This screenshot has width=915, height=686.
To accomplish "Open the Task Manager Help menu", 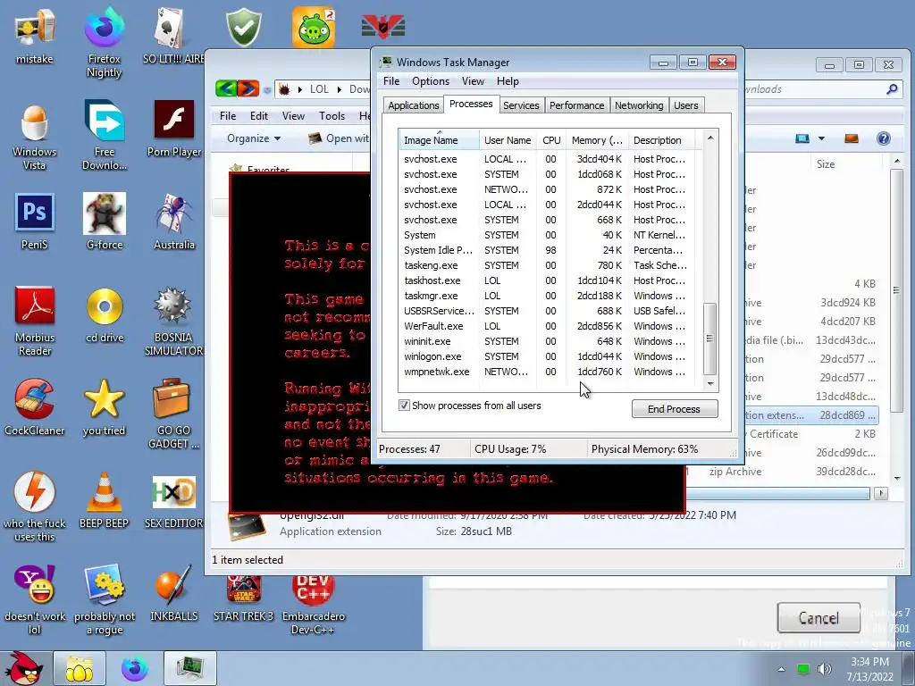I will click(x=508, y=81).
